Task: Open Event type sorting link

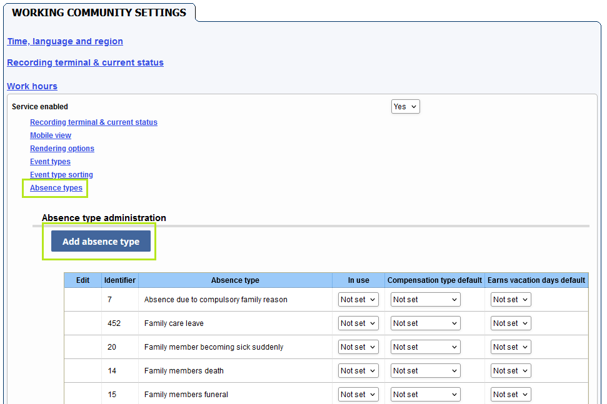Action: point(61,175)
